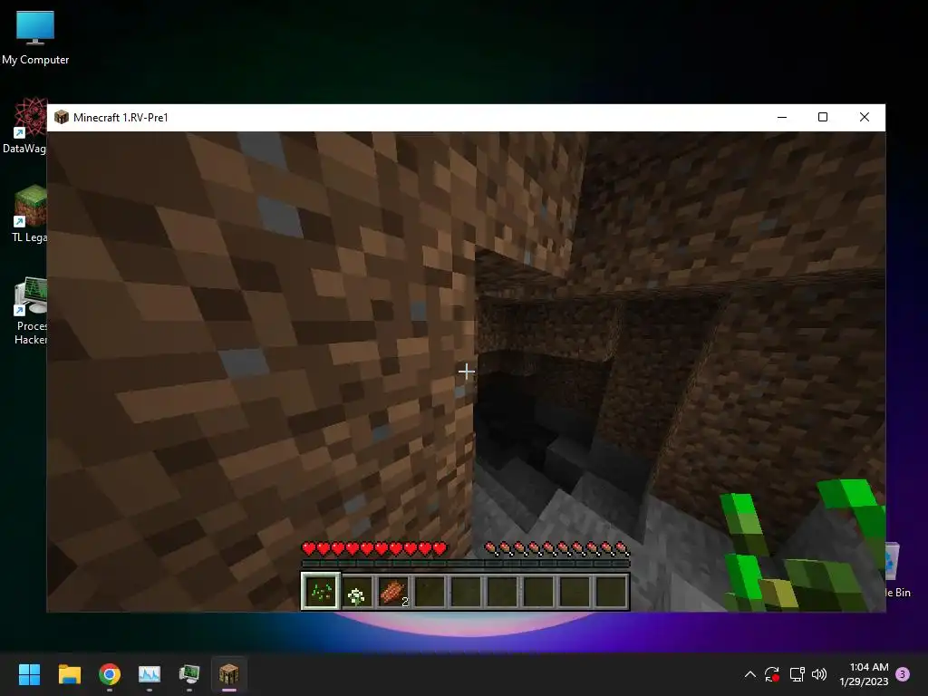Open the volume tray icon

click(819, 674)
